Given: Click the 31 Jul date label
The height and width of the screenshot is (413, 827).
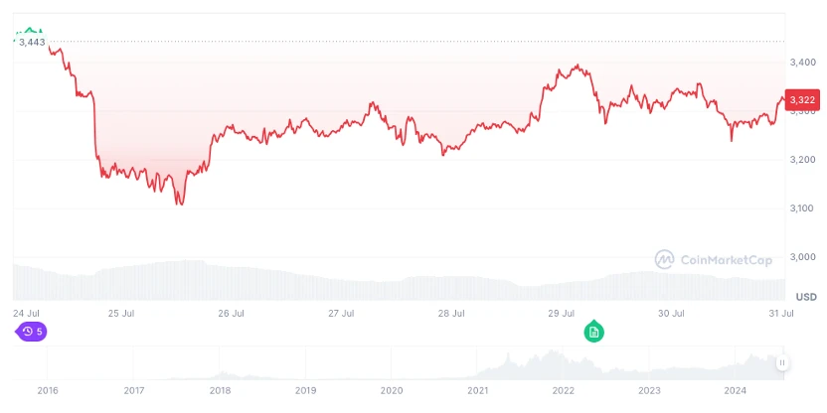Looking at the screenshot, I should pos(780,314).
